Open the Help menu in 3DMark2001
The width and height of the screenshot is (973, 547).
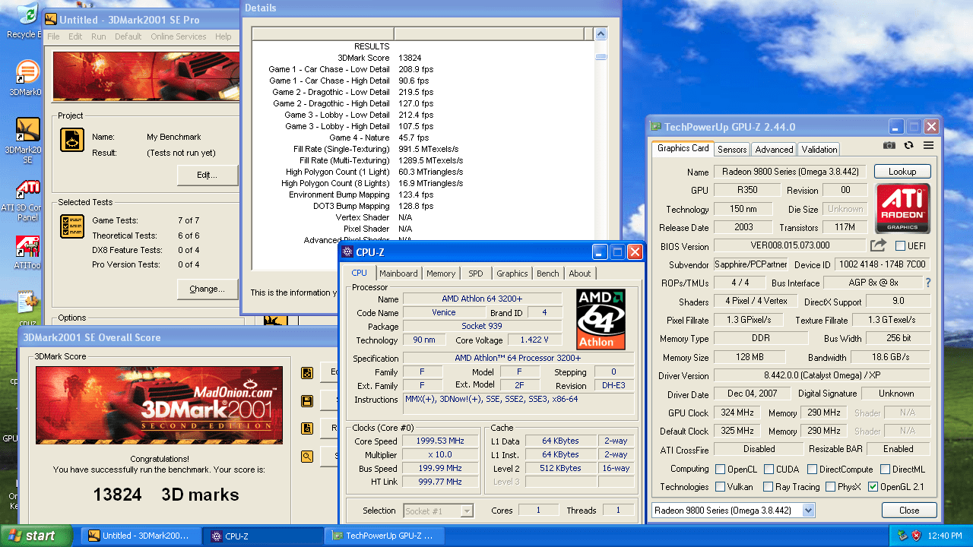pos(223,36)
